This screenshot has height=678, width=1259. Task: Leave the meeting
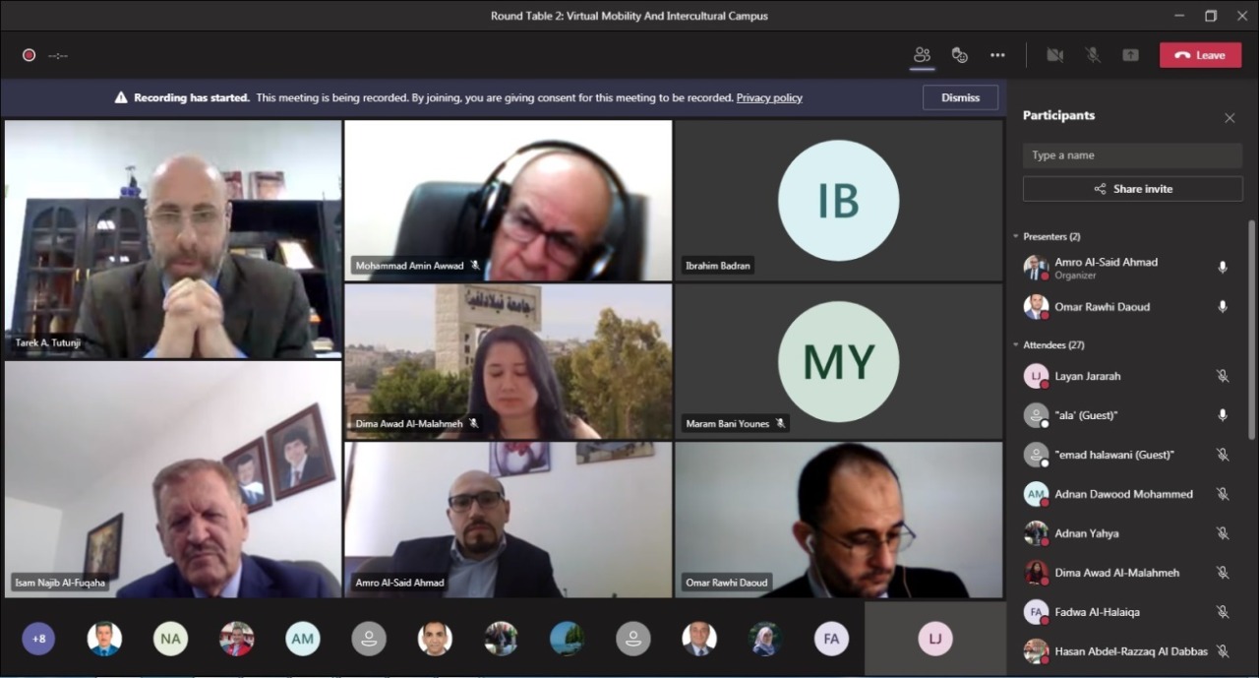click(1200, 55)
